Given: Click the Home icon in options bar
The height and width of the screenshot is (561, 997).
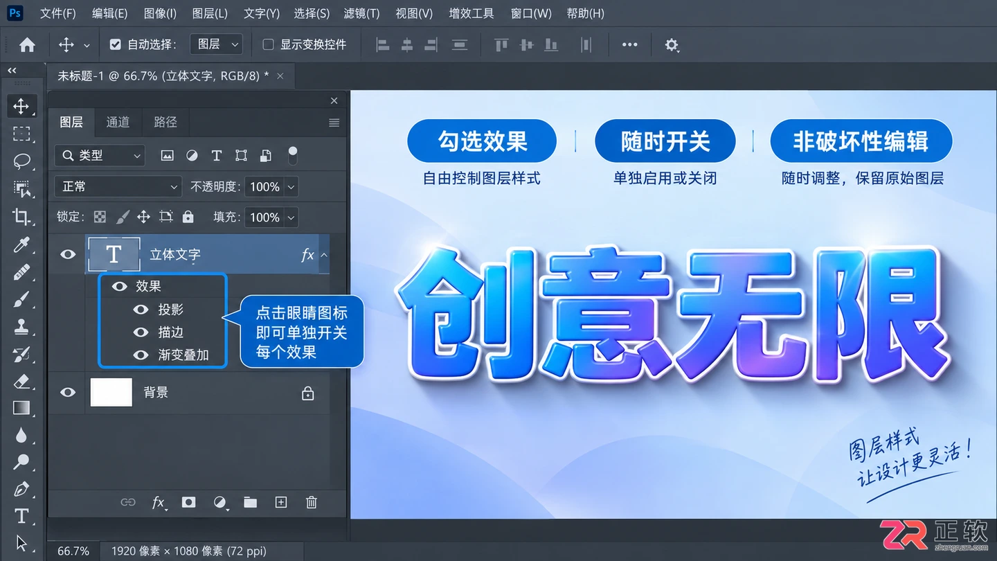Looking at the screenshot, I should (27, 45).
